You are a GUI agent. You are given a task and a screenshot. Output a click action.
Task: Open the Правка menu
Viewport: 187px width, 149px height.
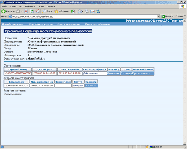pyautogui.click(x=13, y=6)
